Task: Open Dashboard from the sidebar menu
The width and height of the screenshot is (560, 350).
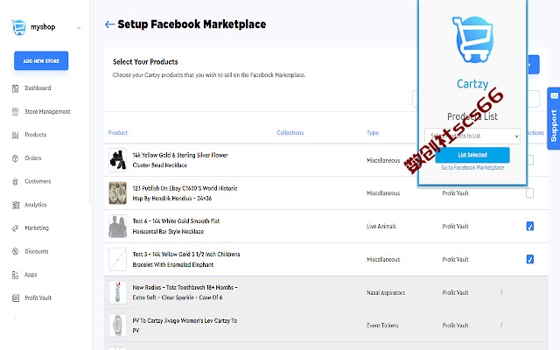Action: pyautogui.click(x=38, y=87)
